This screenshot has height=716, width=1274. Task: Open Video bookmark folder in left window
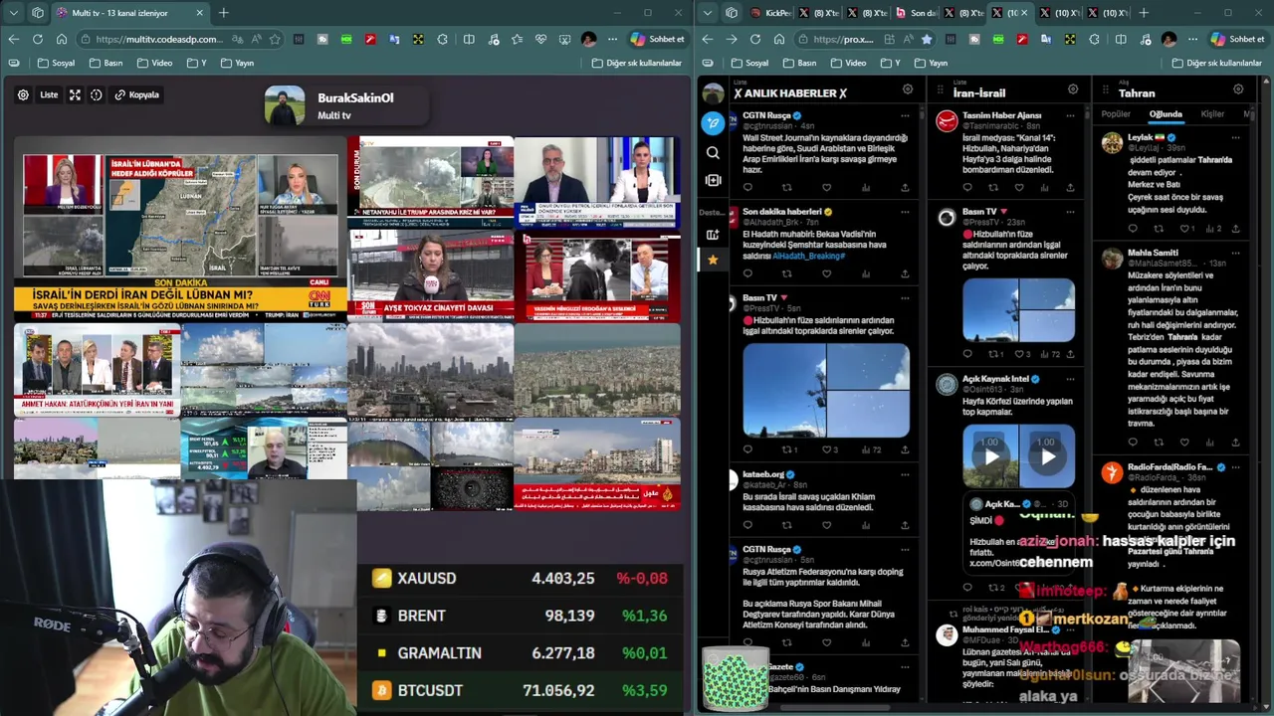click(155, 63)
